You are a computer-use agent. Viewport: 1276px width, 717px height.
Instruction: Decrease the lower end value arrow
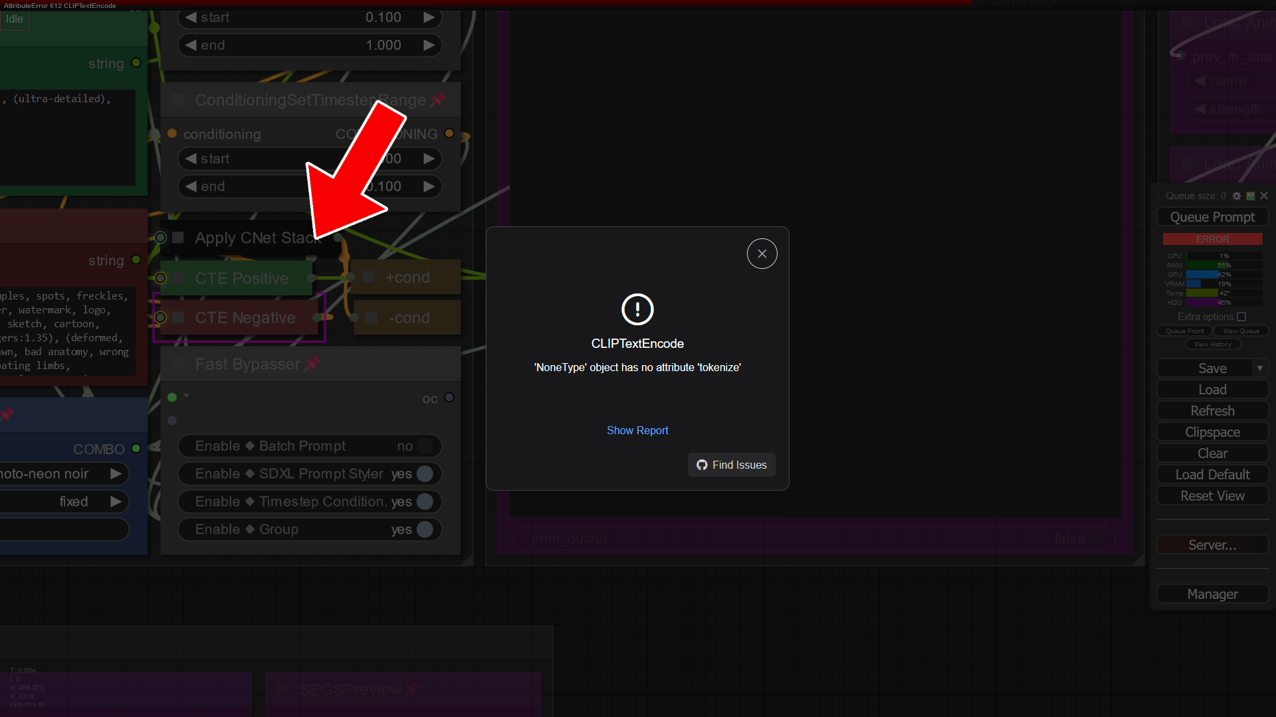point(191,187)
